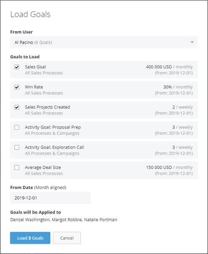The height and width of the screenshot is (254, 208).
Task: Select the Win Rate row label
Action: [x=34, y=87]
